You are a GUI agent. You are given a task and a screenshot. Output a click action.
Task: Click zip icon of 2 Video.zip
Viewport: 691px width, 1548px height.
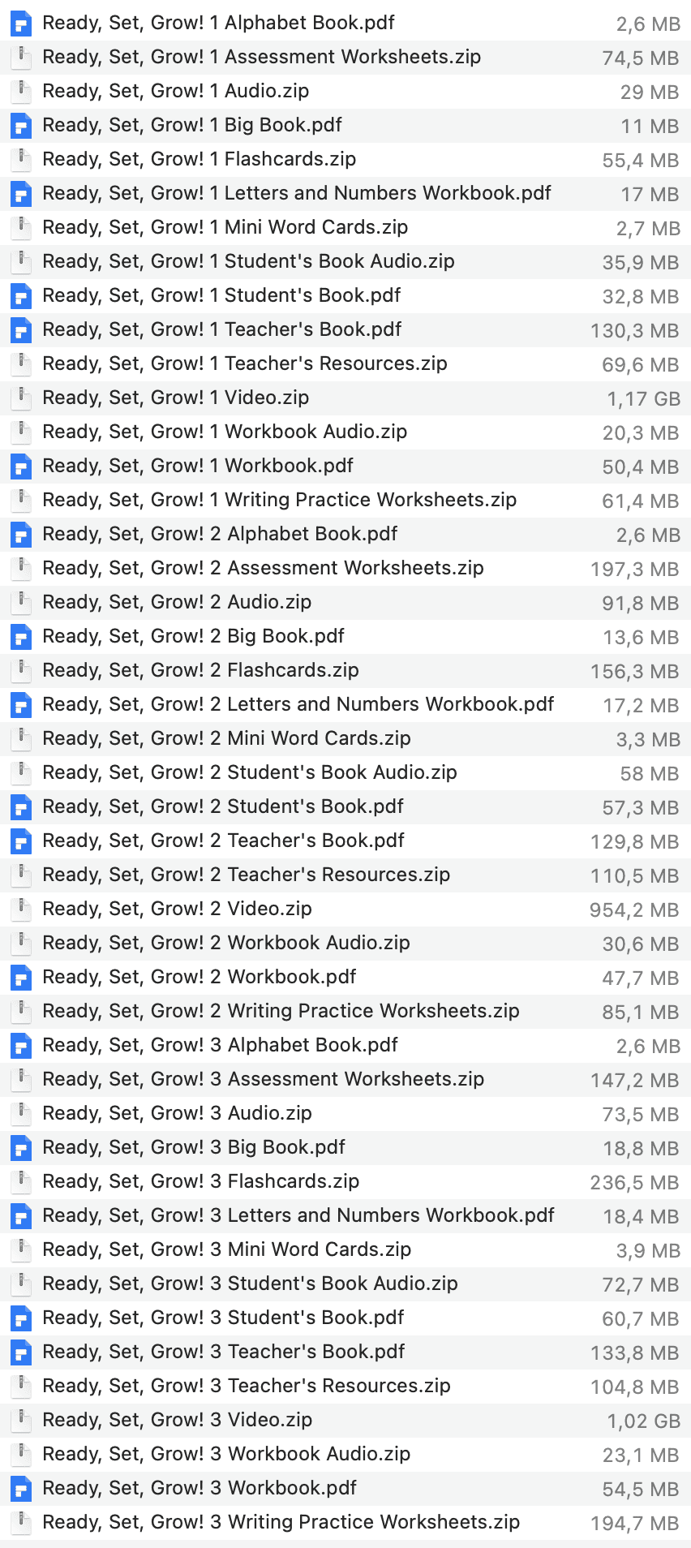[x=21, y=909]
